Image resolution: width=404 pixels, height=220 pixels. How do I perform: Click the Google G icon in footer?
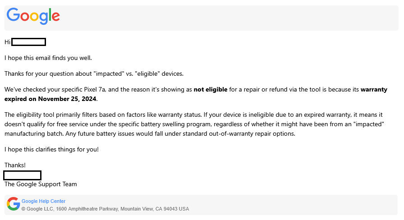click(x=14, y=204)
